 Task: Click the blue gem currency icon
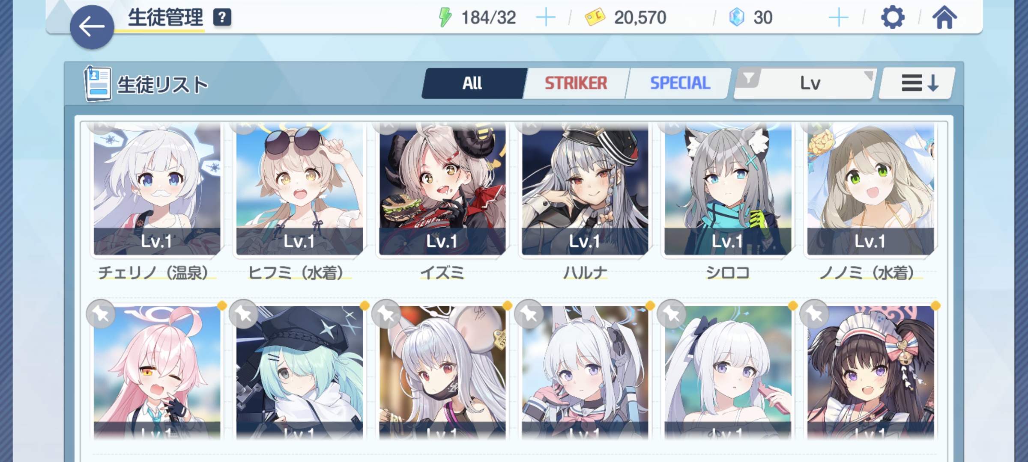tap(736, 18)
